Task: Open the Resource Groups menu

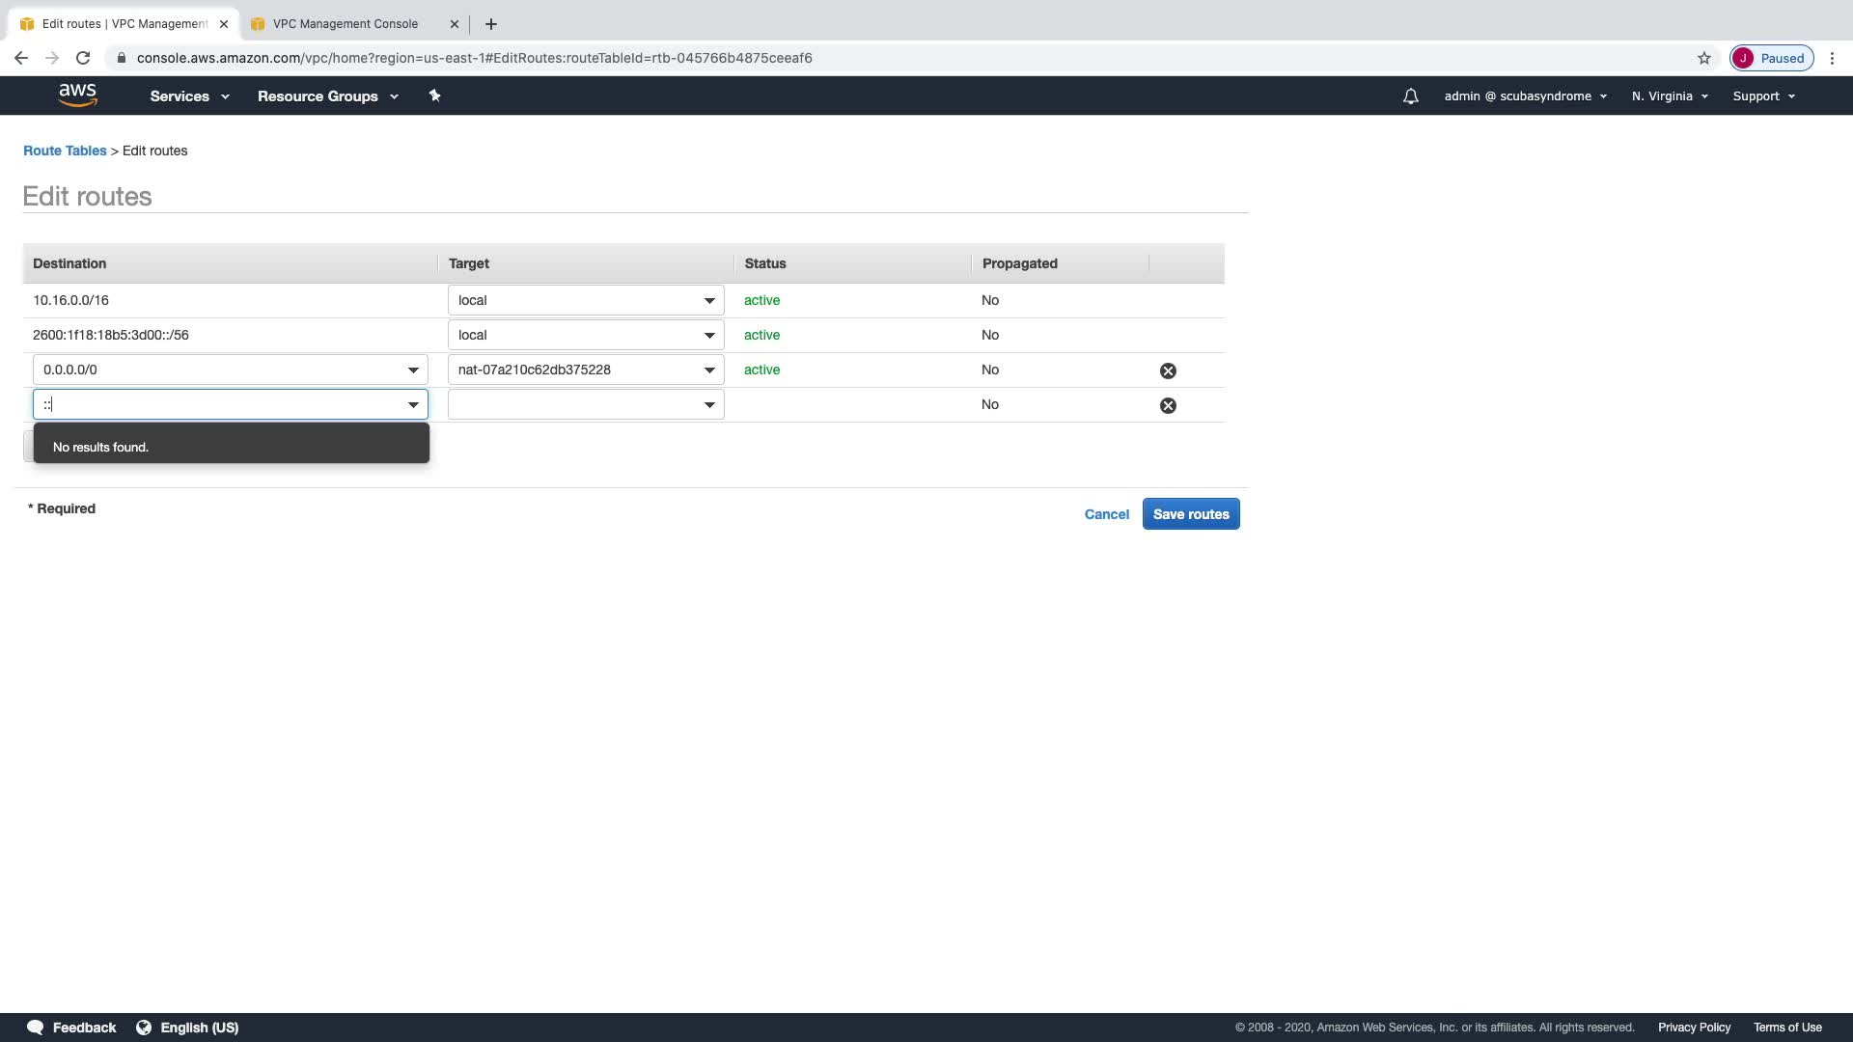Action: pos(327,96)
